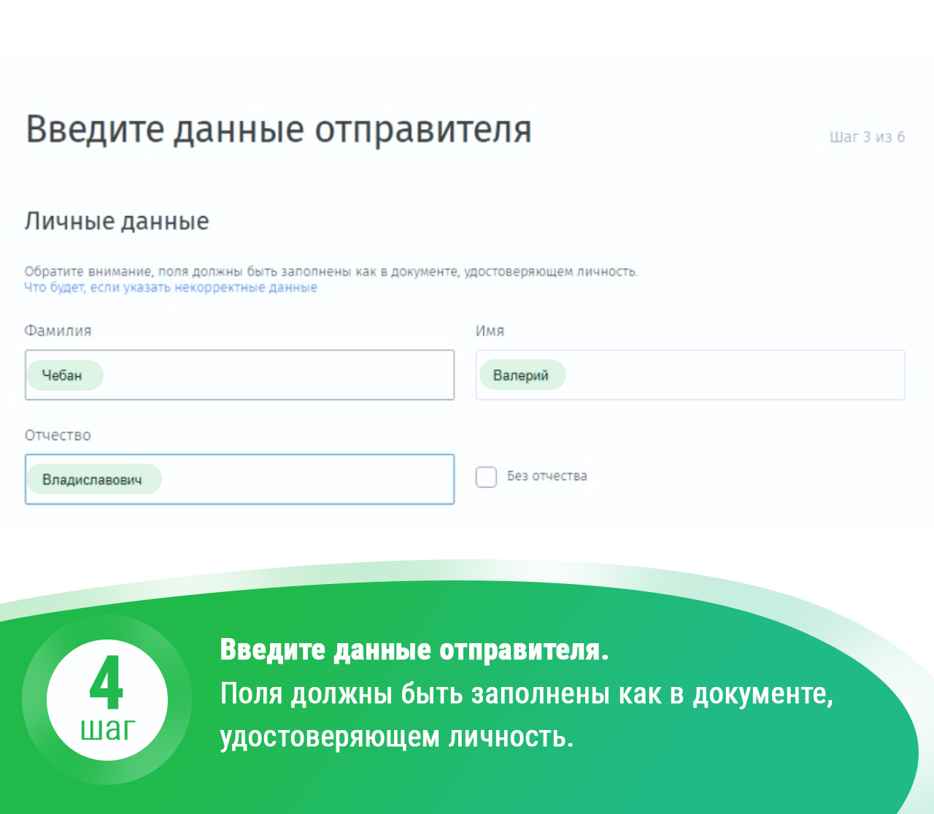This screenshot has height=814, width=934.
Task: Tick the 'Без отчества' checkbox
Action: [x=486, y=477]
